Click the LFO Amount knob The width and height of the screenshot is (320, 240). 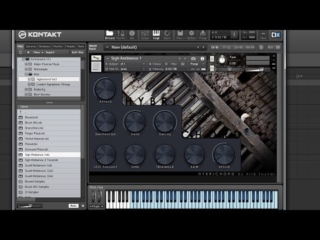105,155
